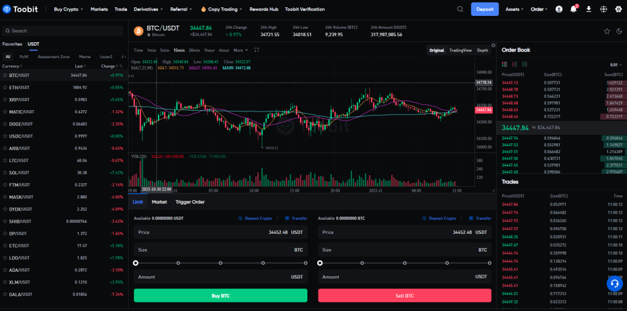Image resolution: width=627 pixels, height=311 pixels.
Task: Star ETH/USDT as favorite
Action: tap(5, 87)
